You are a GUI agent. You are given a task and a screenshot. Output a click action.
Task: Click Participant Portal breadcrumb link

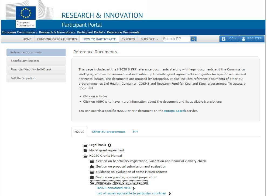tap(90, 32)
